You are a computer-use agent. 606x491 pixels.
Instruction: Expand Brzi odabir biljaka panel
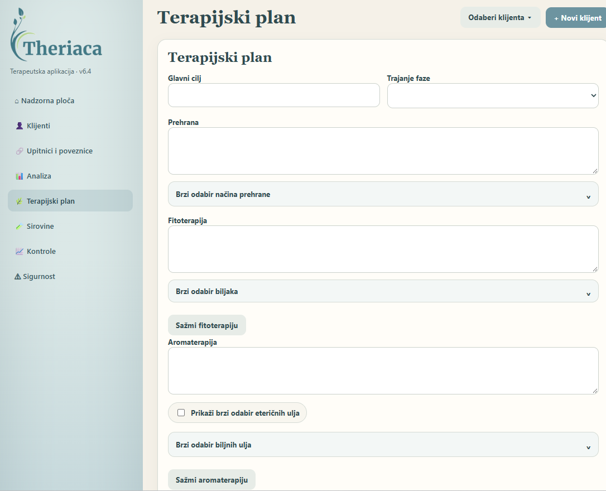click(x=383, y=291)
